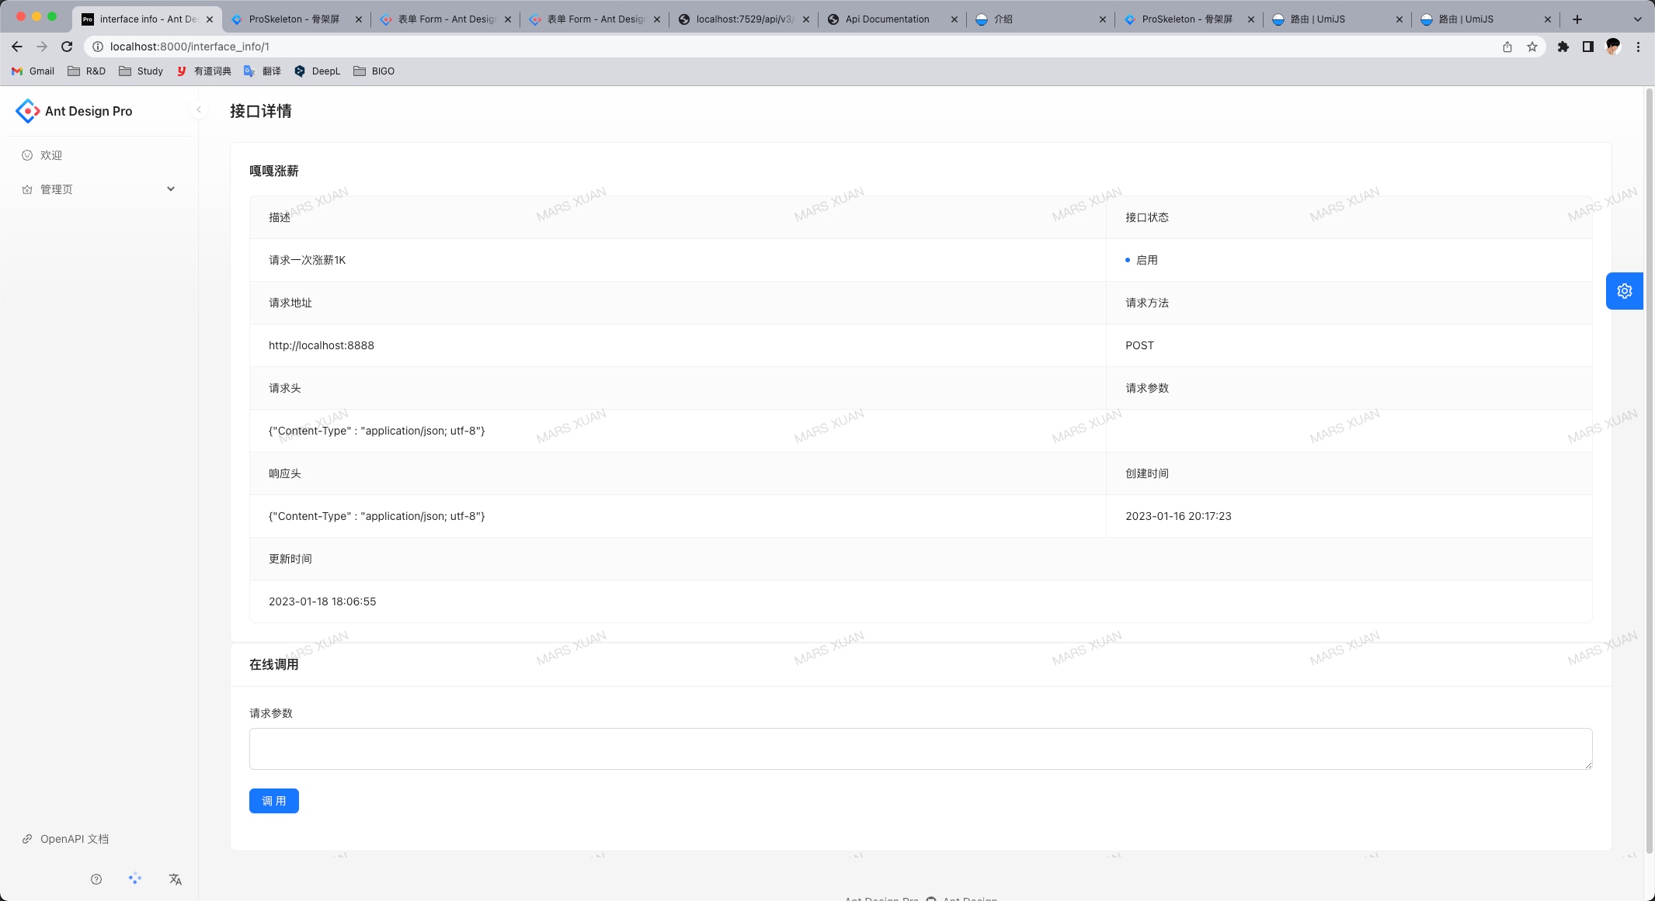Click the Ant Design ecosystem dots icon
This screenshot has width=1655, height=901.
135,878
